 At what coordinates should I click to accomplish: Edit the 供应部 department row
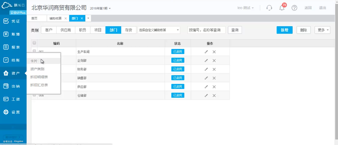[206, 87]
